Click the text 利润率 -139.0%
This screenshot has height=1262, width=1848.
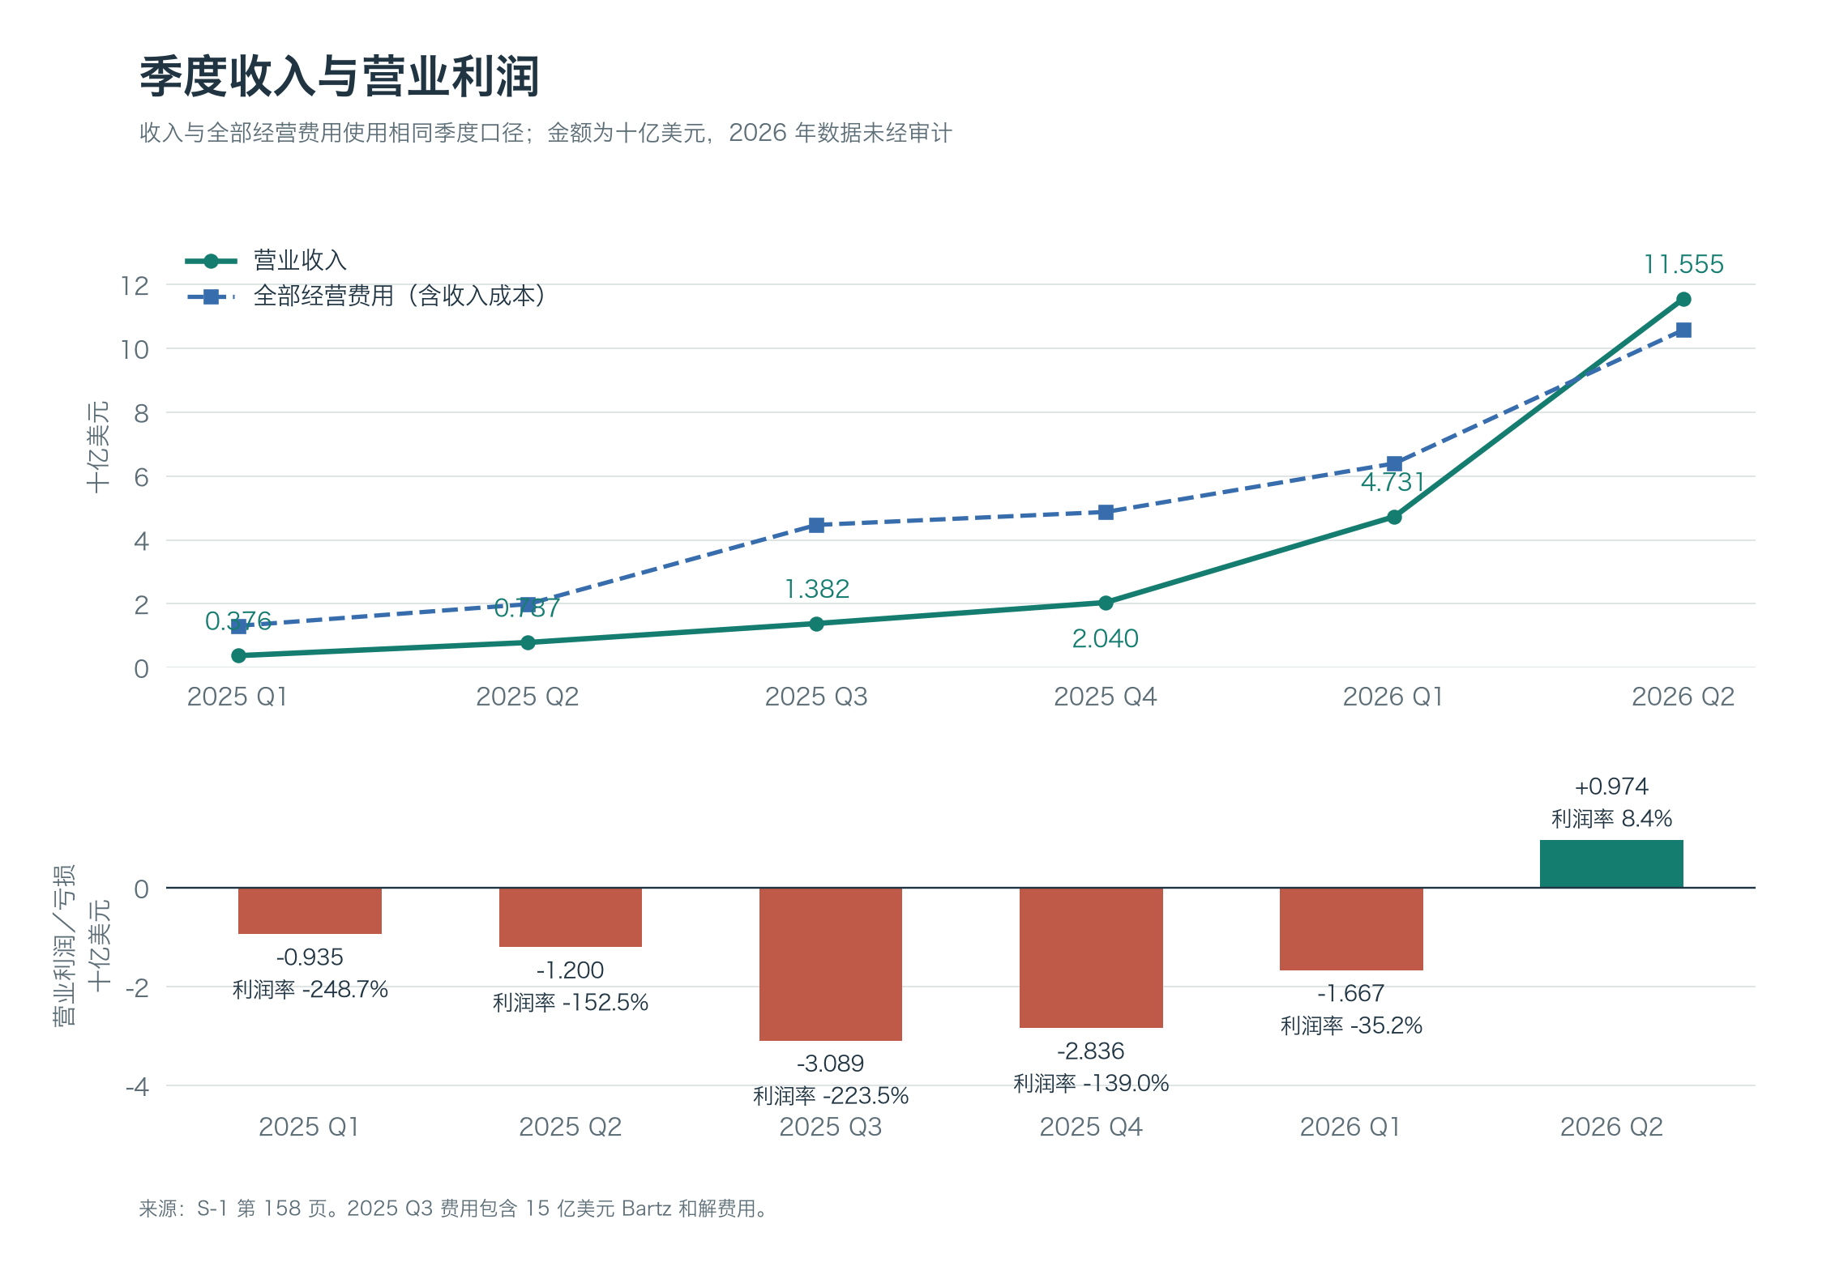[x=1091, y=1084]
